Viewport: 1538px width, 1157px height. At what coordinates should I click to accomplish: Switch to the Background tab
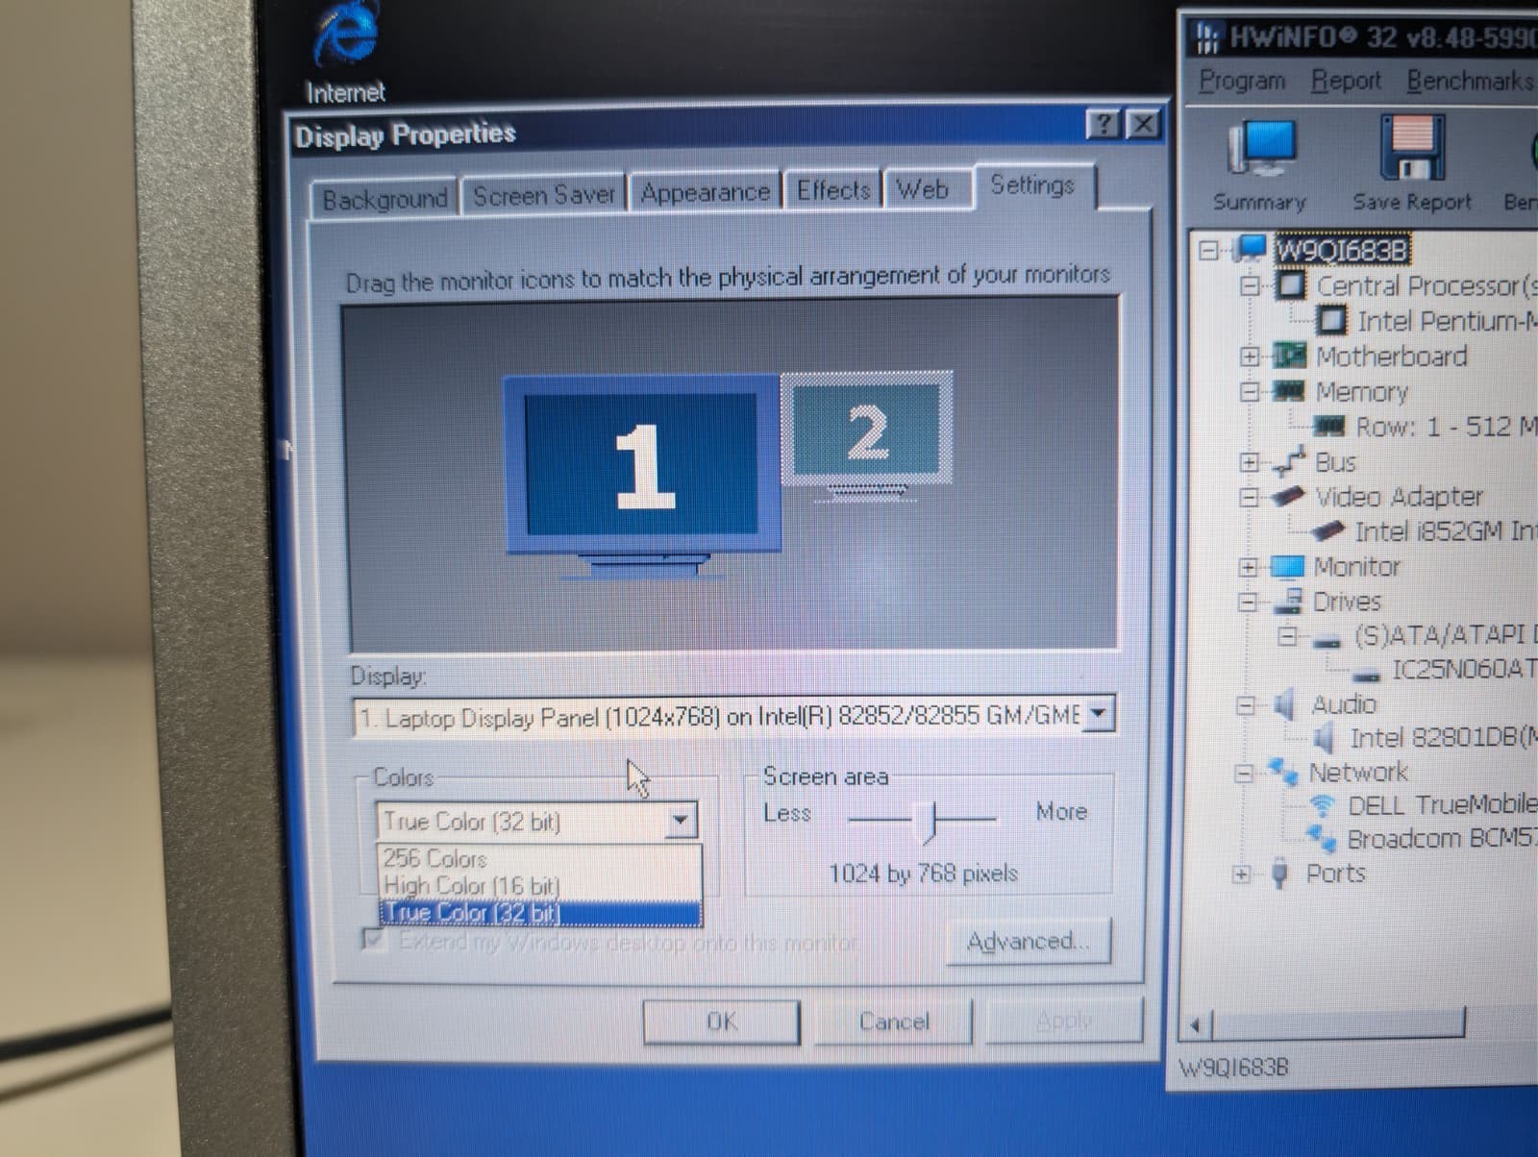[384, 199]
